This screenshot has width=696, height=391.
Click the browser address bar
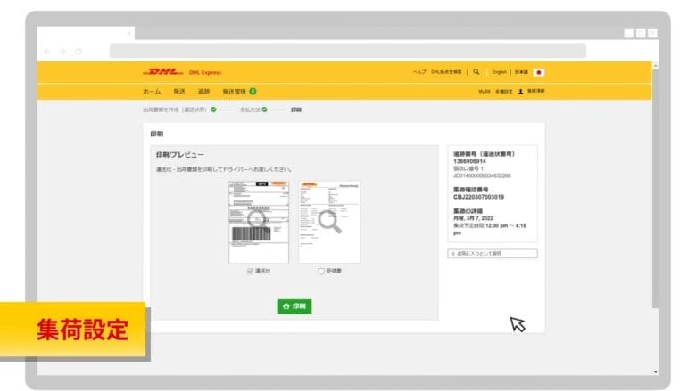[x=348, y=51]
